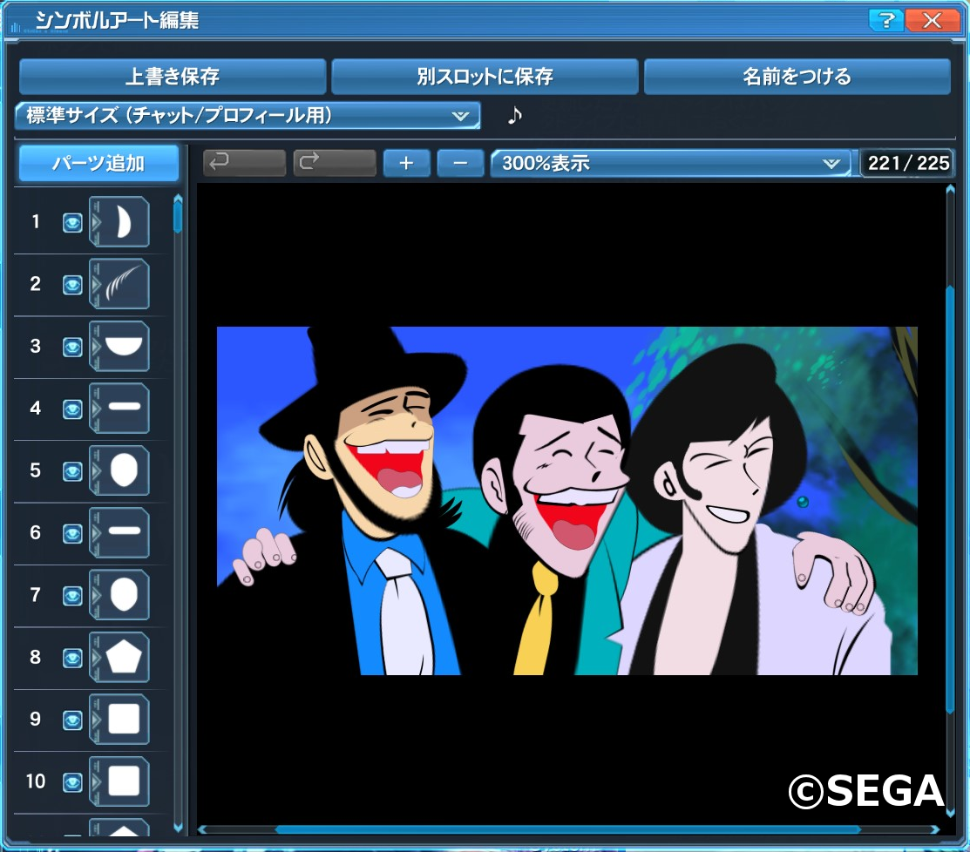Click the canvas vertical scrollbar

tap(950, 501)
